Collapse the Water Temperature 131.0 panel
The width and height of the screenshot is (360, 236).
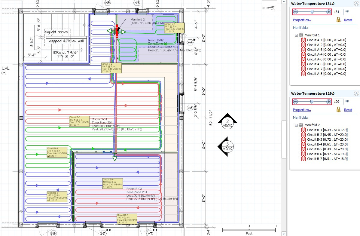[357, 3]
